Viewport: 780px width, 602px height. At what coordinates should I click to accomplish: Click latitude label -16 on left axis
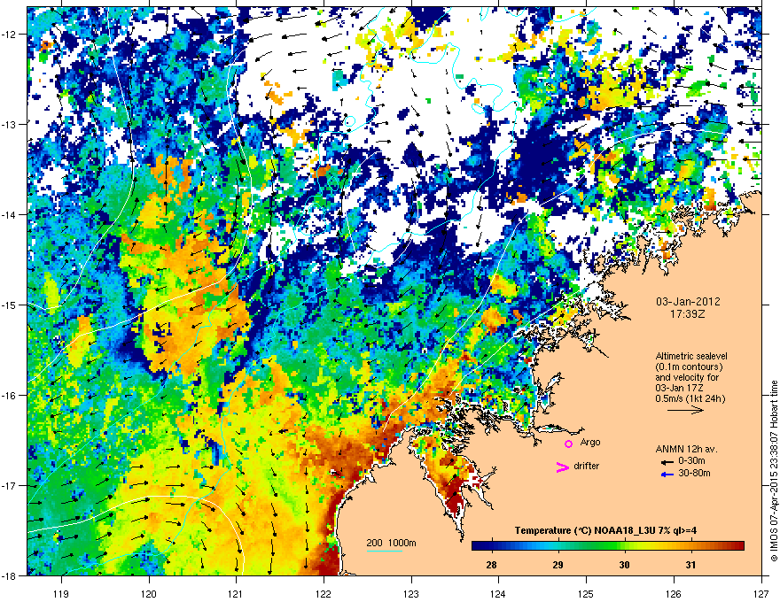tap(9, 396)
